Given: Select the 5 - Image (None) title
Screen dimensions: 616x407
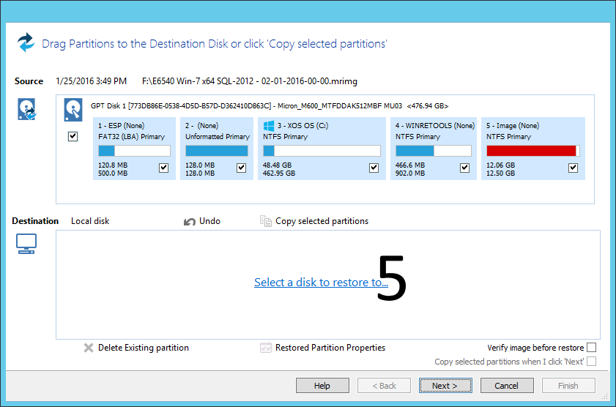Looking at the screenshot, I should (x=513, y=126).
